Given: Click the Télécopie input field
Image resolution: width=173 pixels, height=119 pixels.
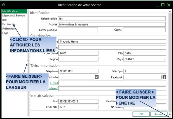Looking at the screenshot, I should [x=145, y=71].
